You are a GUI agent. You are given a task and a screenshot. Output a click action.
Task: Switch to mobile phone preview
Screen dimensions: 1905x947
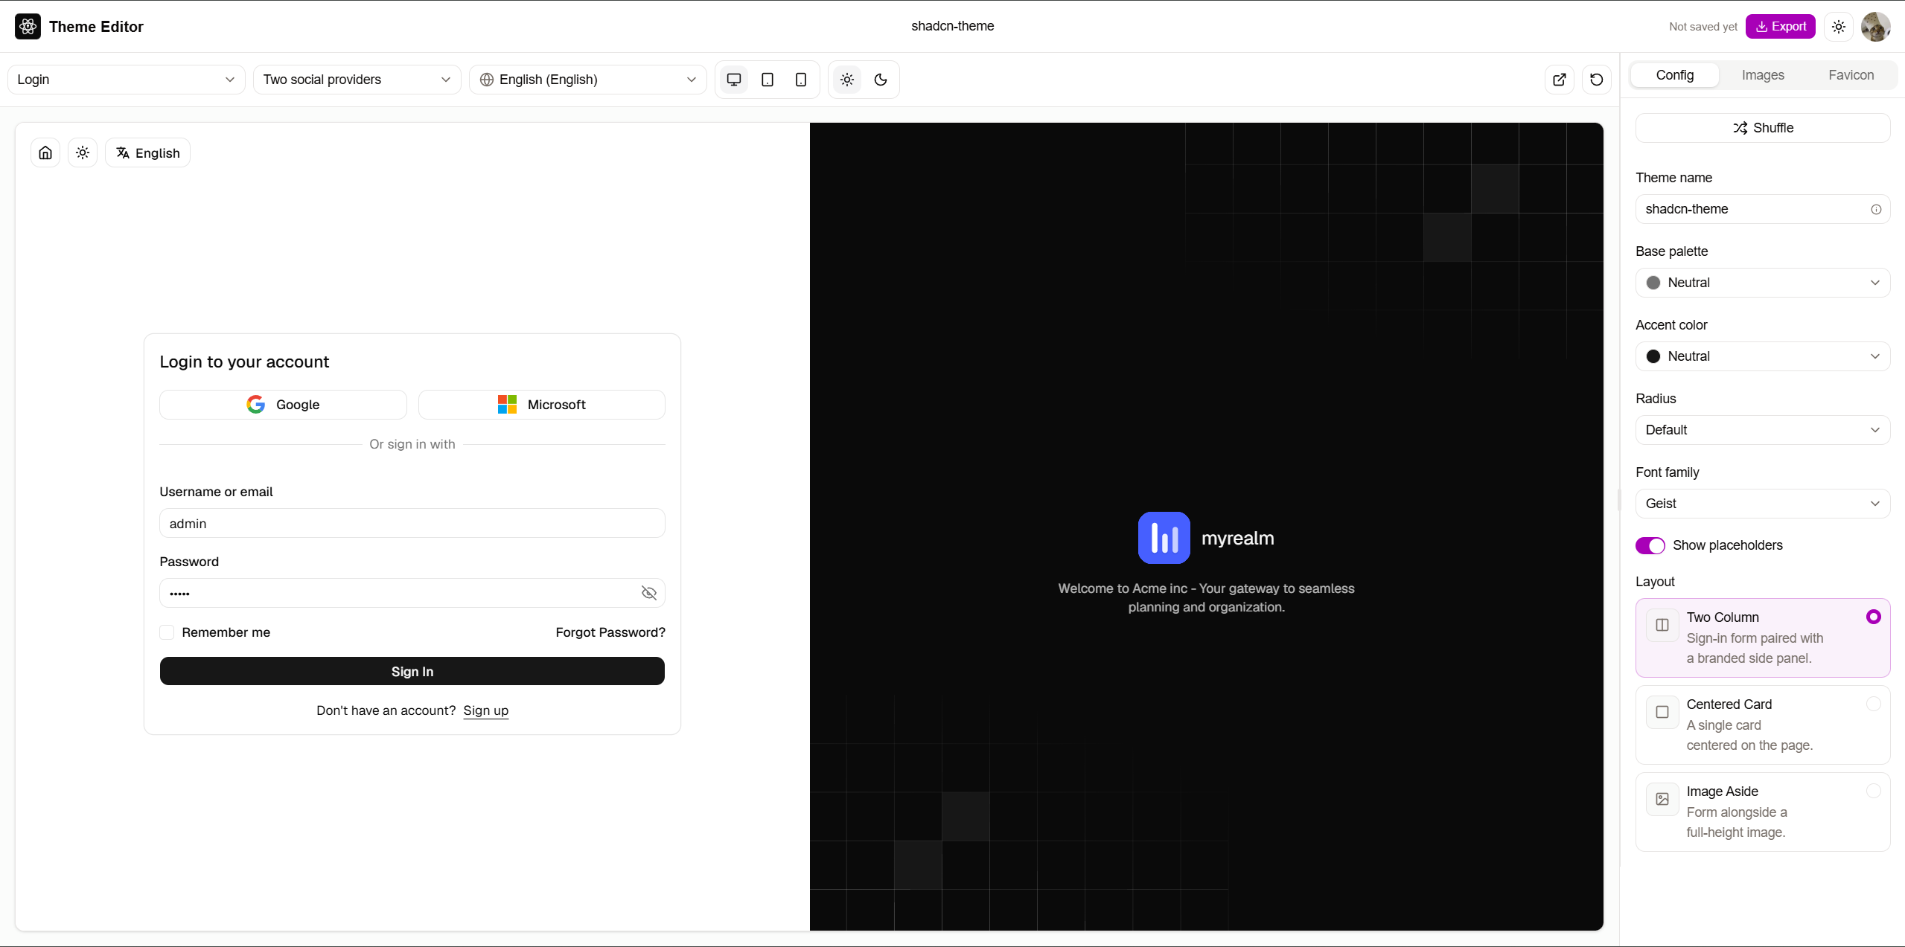801,80
